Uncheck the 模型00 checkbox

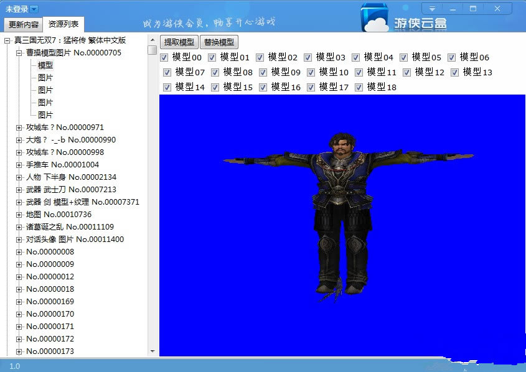click(x=164, y=57)
